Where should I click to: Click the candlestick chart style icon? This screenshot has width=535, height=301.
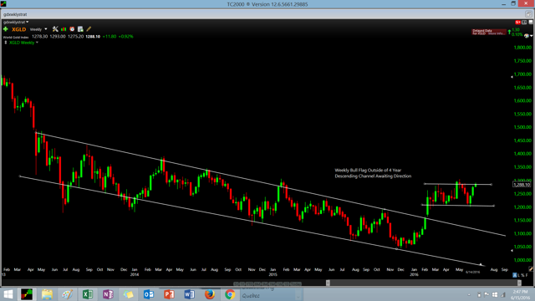coord(64,29)
